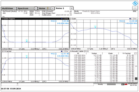Click the 150.000 MHz table row

[x=102, y=75]
